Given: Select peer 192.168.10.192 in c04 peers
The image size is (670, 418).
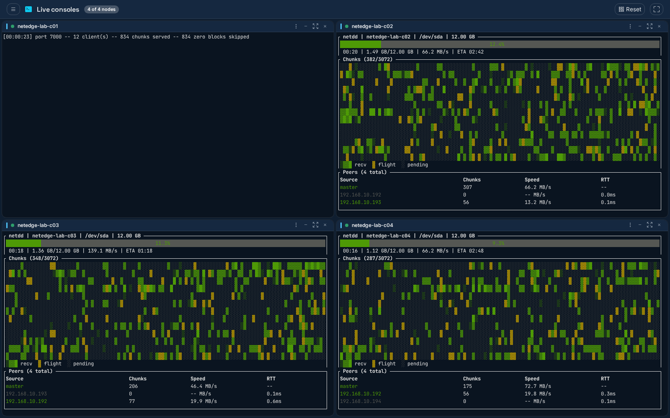Looking at the screenshot, I should 500,394.
